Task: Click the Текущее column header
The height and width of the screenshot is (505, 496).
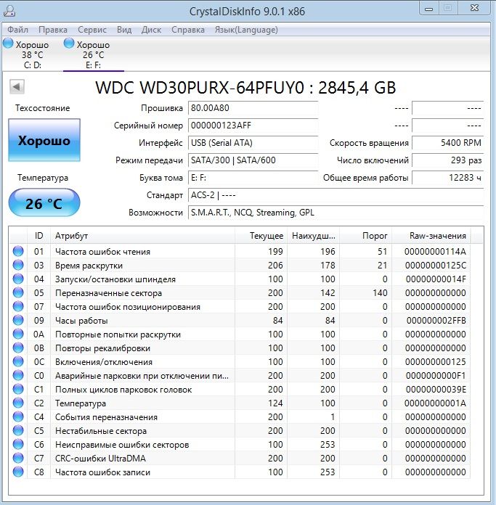Action: [x=261, y=235]
